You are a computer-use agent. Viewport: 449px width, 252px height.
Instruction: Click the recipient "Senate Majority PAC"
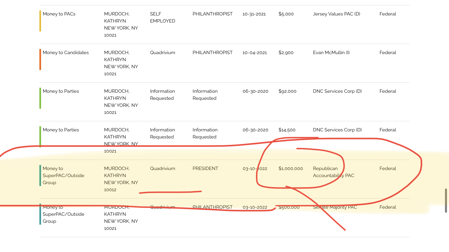pyautogui.click(x=335, y=207)
